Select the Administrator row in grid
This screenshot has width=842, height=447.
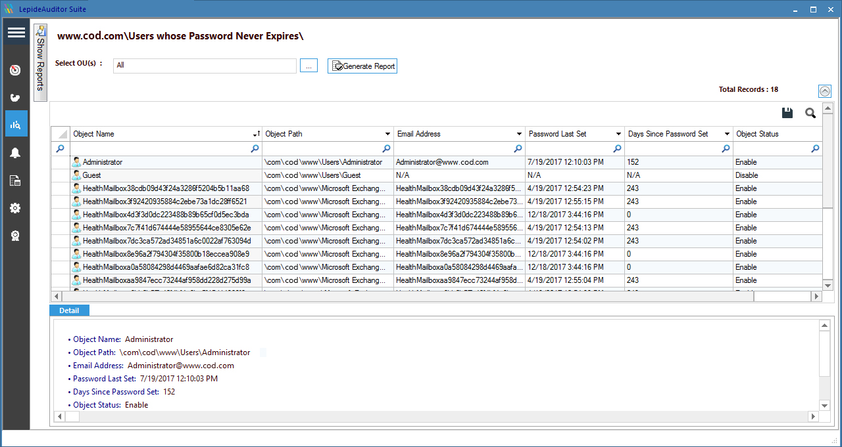pyautogui.click(x=437, y=162)
